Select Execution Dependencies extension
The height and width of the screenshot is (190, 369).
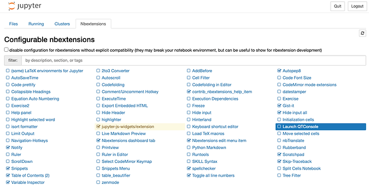coord(215,99)
